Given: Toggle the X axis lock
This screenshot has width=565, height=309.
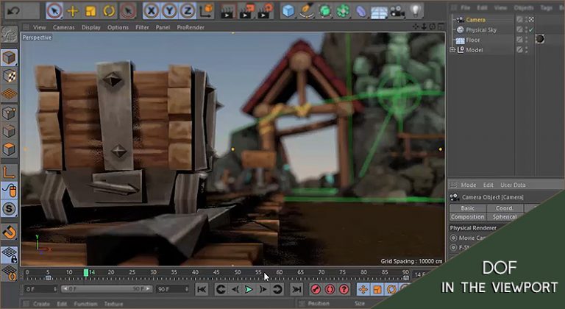Looking at the screenshot, I should point(152,11).
